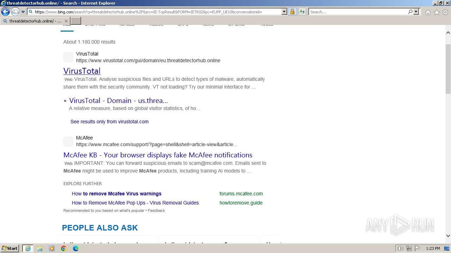Click the 1:23 PM taskbar clock
Image resolution: width=451 pixels, height=253 pixels.
click(x=433, y=248)
